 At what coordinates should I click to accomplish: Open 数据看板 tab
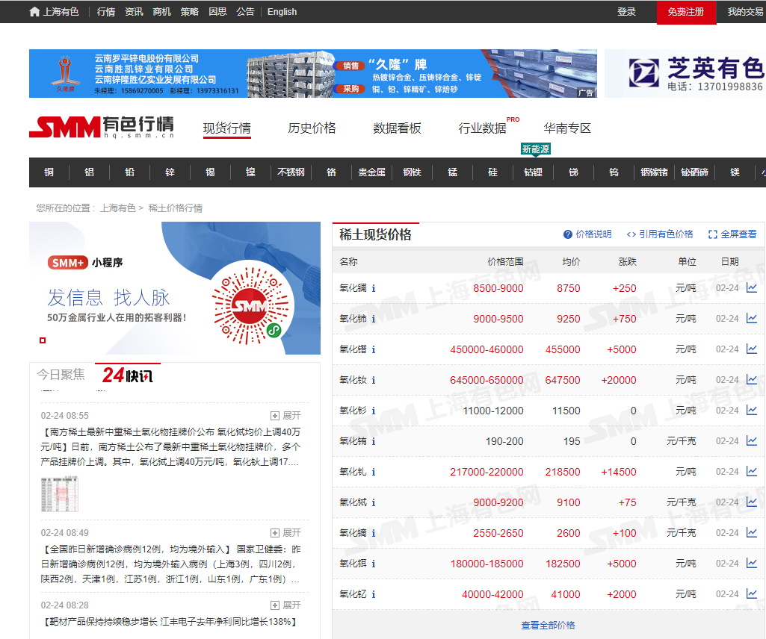(x=397, y=128)
